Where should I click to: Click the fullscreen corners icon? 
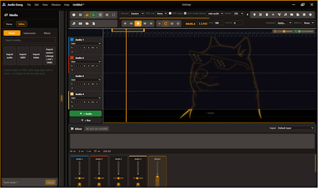click(x=114, y=15)
